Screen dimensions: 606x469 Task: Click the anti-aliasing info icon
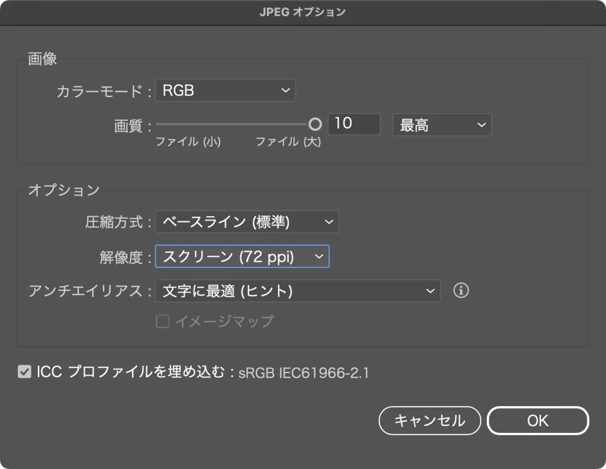[460, 290]
